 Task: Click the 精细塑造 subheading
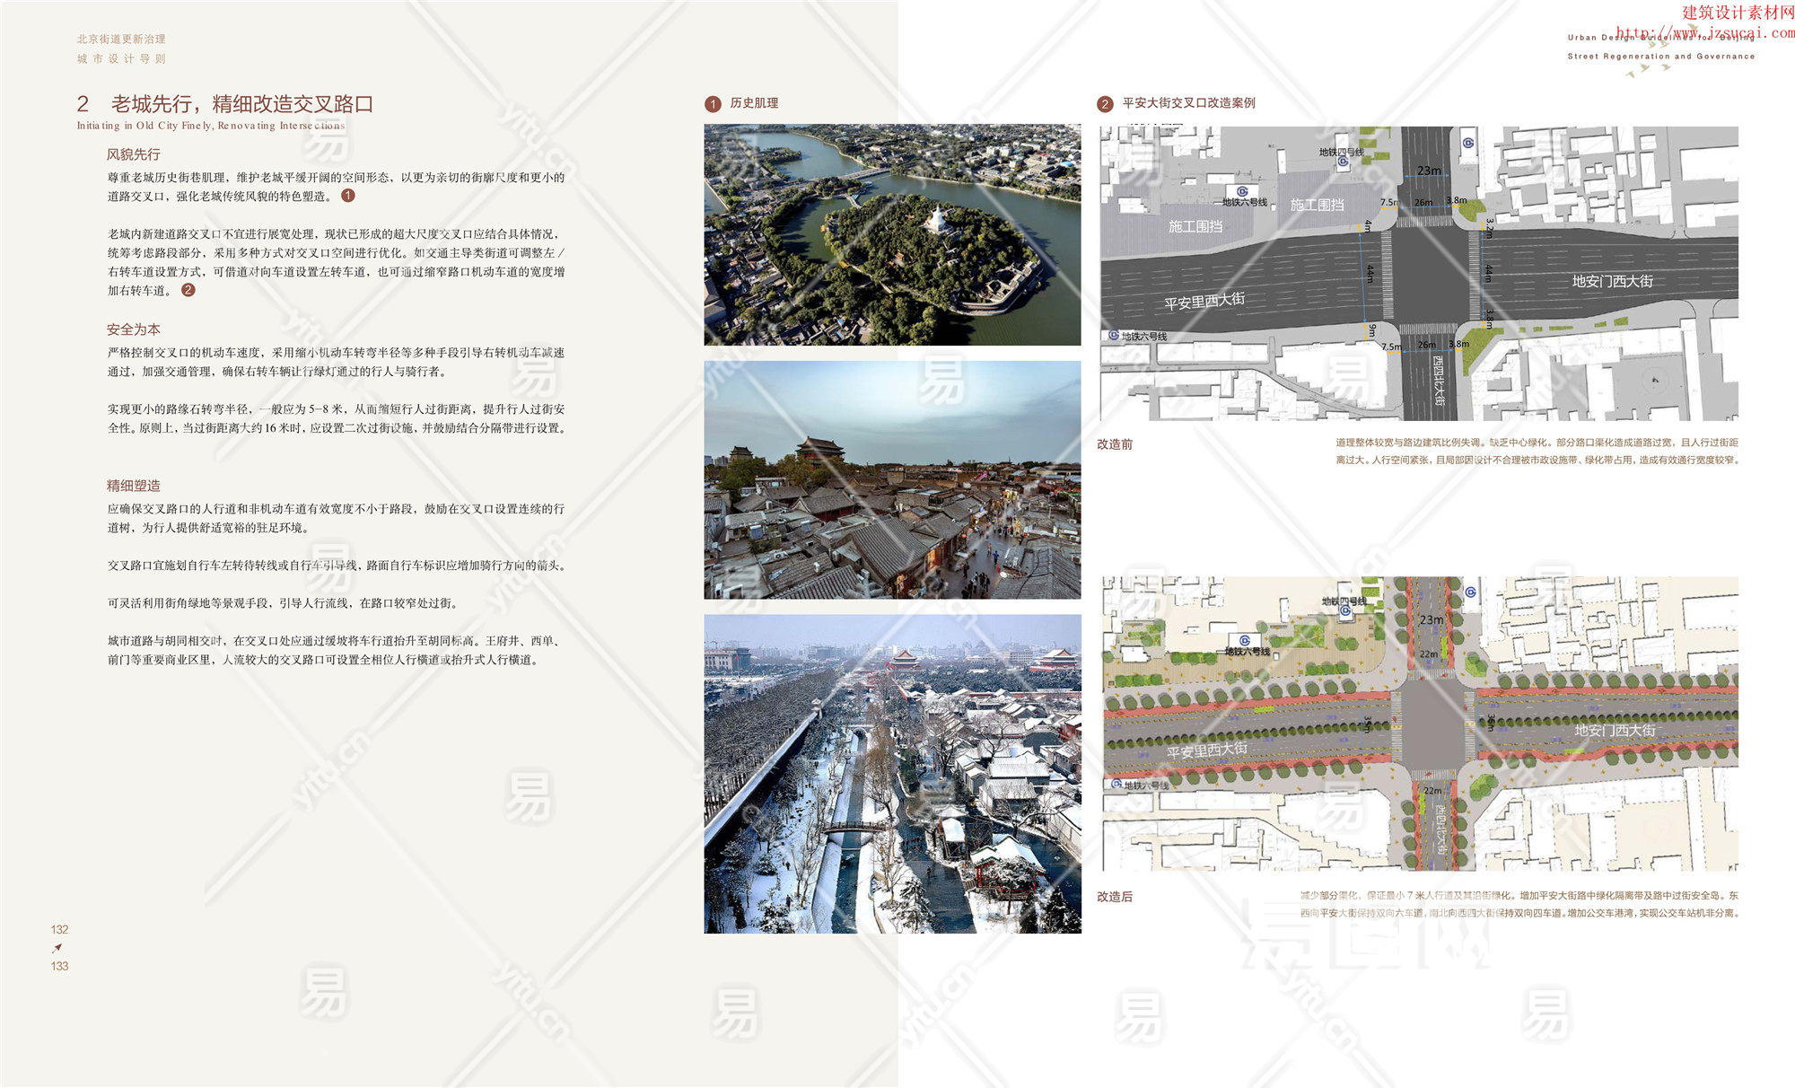pos(134,486)
